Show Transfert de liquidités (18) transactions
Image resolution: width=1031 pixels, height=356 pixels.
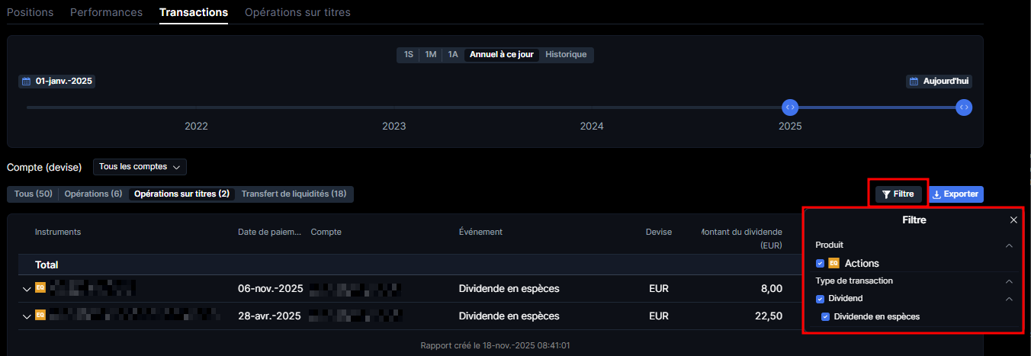point(294,194)
